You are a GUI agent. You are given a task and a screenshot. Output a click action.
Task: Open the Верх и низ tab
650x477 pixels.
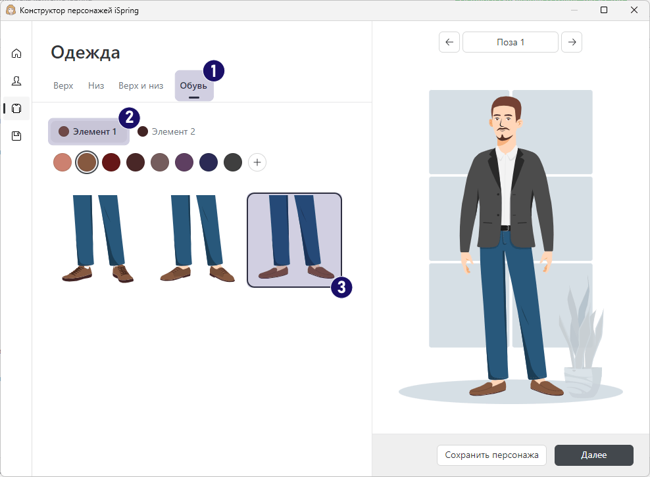click(141, 85)
